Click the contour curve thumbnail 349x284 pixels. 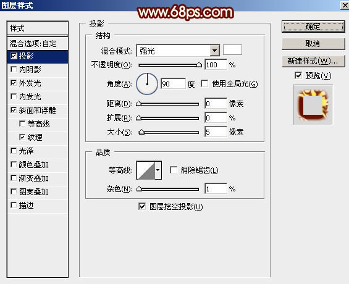pos(146,170)
